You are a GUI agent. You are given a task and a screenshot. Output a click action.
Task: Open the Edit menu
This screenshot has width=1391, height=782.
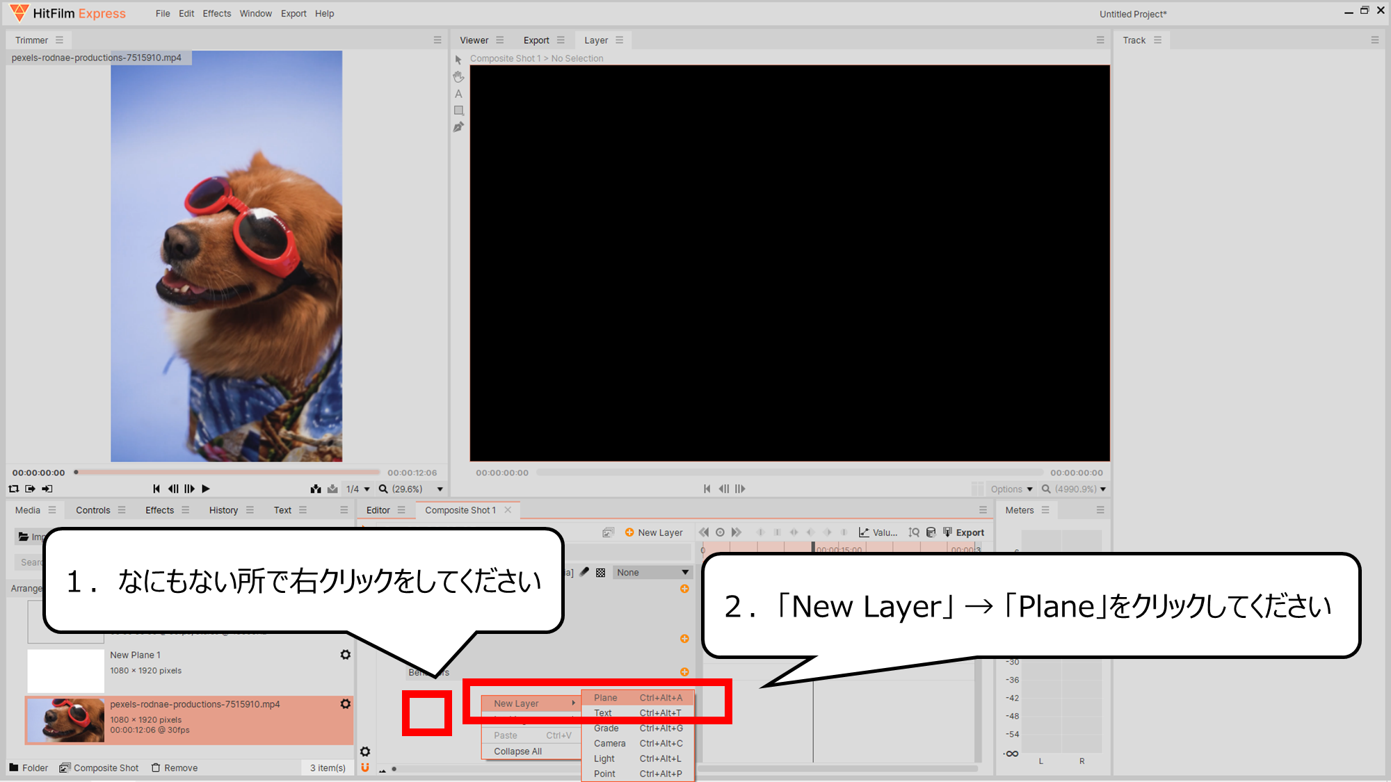186,13
